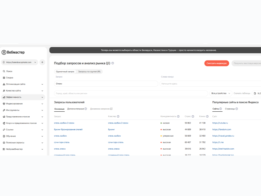Click the plus icon to add site
The width and height of the screenshot is (261, 196).
42,62
